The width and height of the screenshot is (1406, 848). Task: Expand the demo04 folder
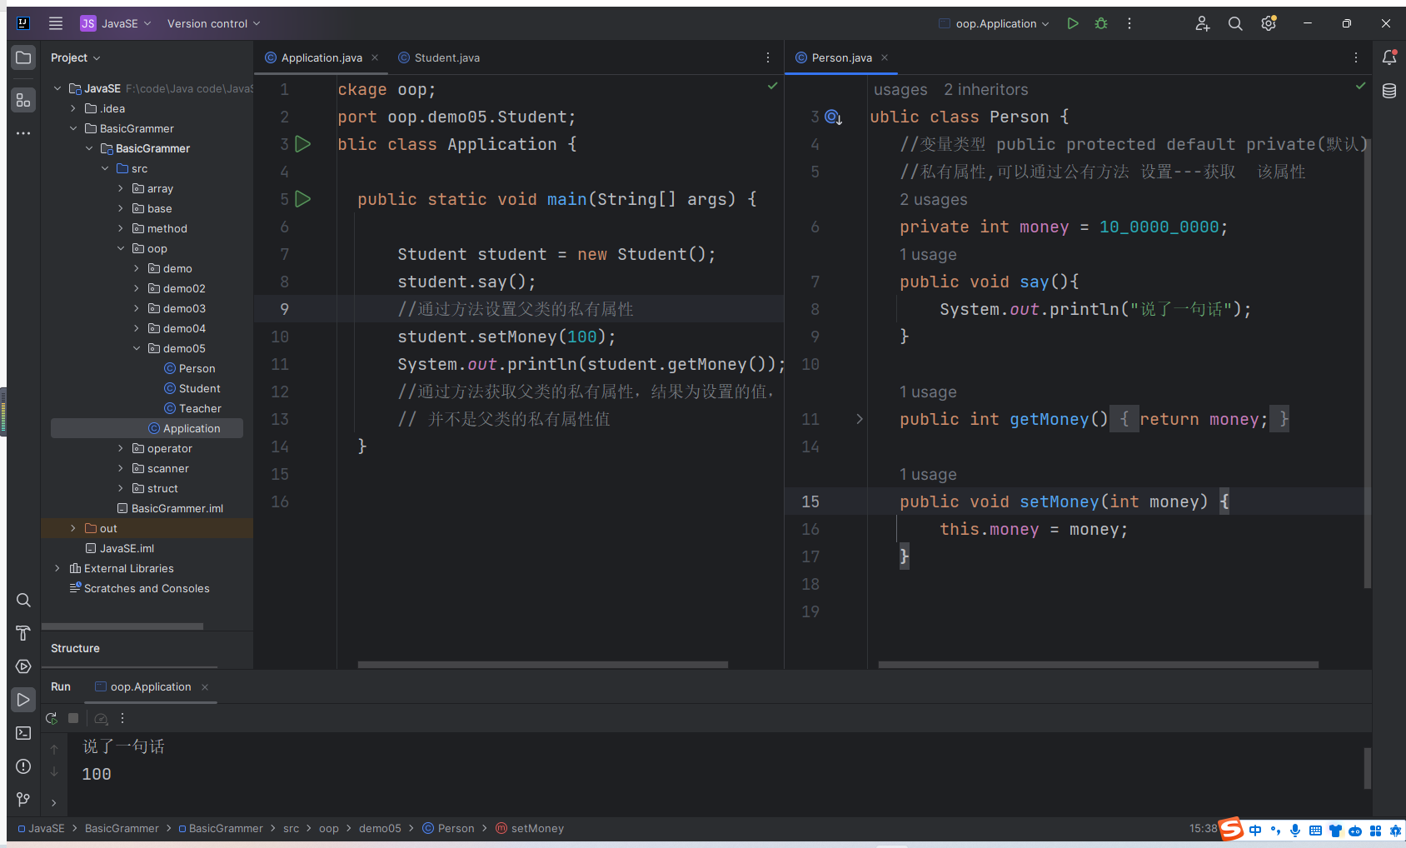point(137,328)
